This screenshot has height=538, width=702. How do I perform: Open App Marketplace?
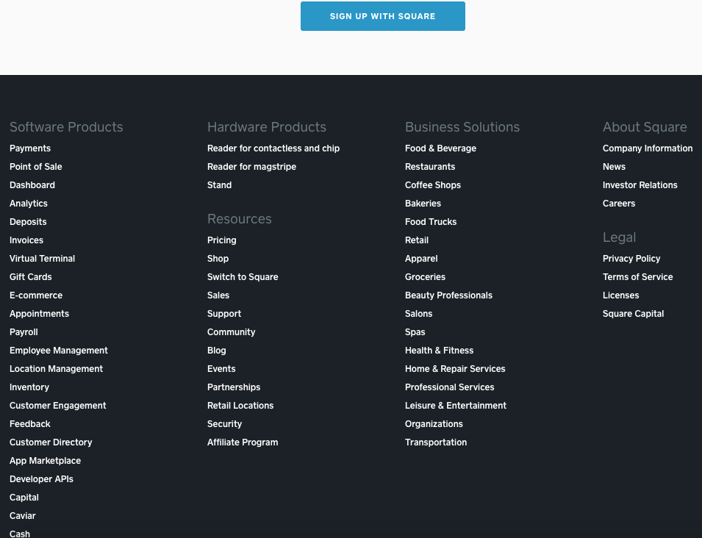pyautogui.click(x=46, y=460)
